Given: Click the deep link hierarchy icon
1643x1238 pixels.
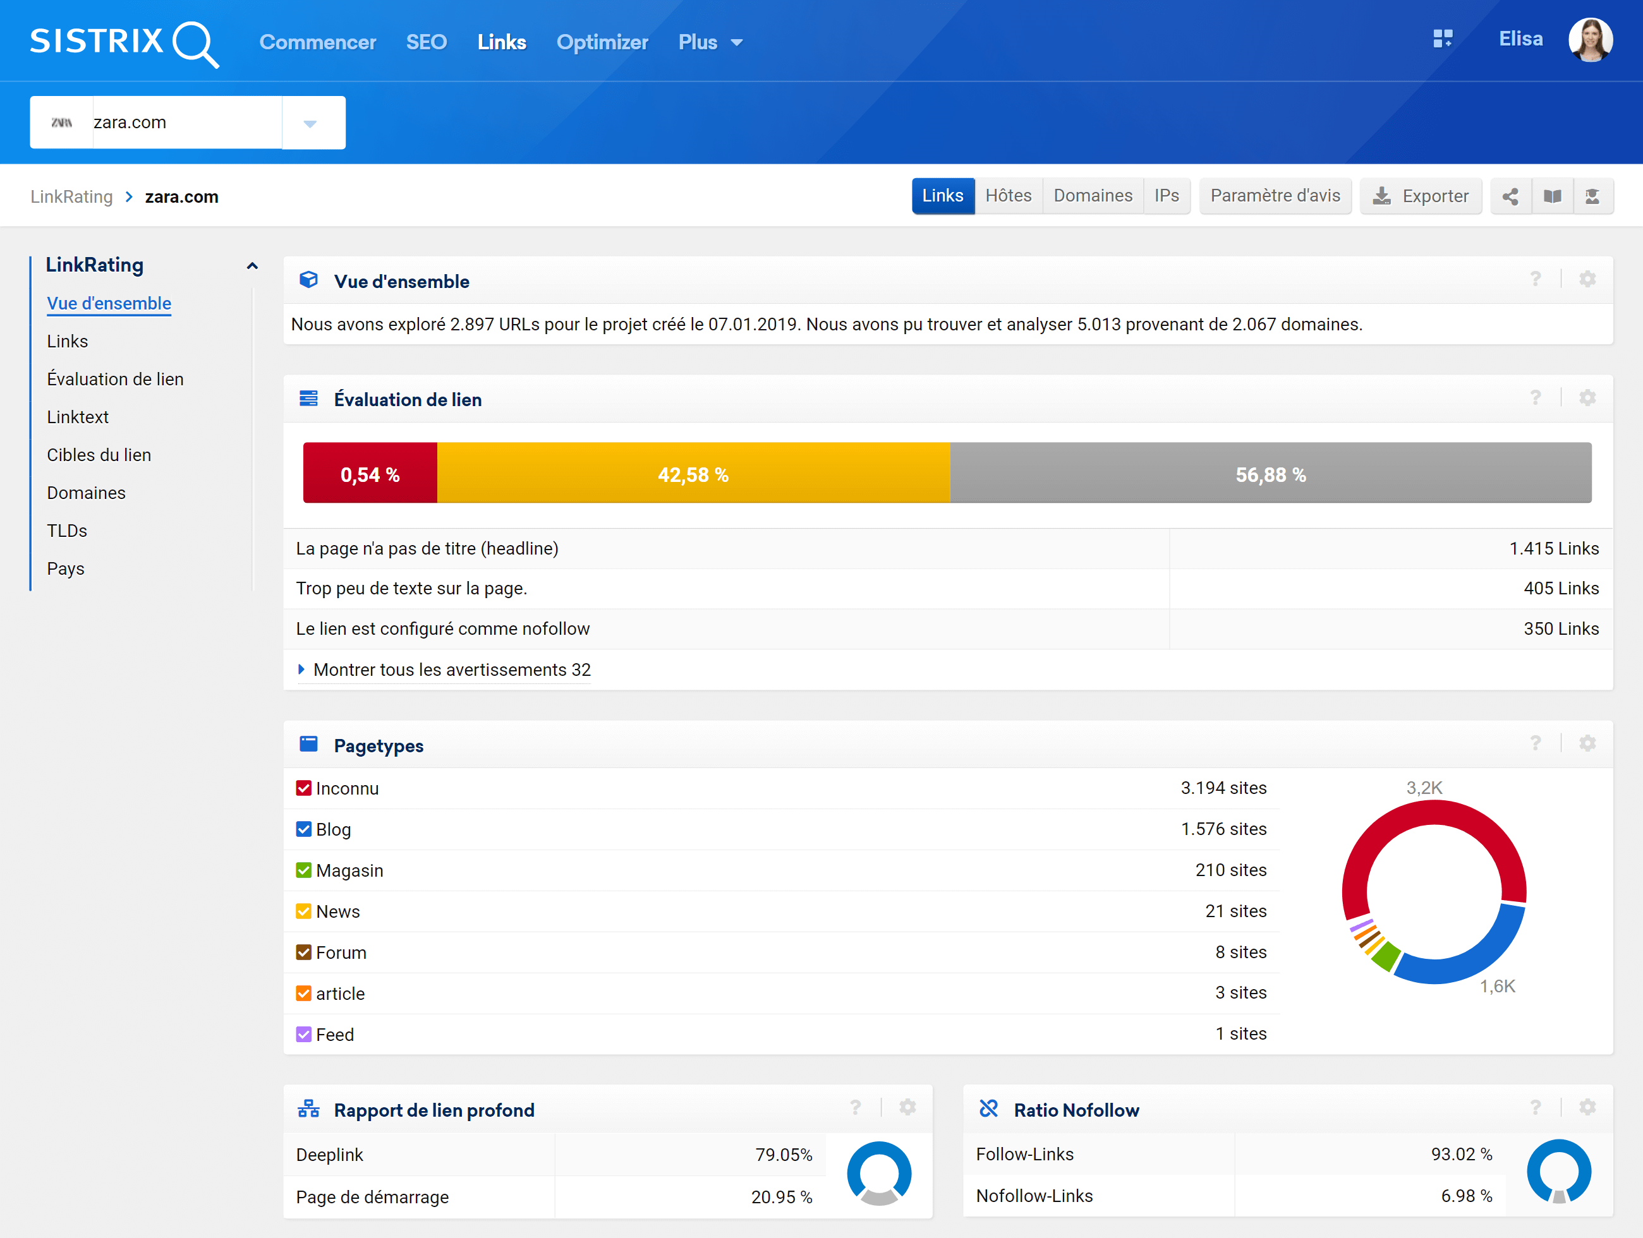Looking at the screenshot, I should (x=308, y=1109).
